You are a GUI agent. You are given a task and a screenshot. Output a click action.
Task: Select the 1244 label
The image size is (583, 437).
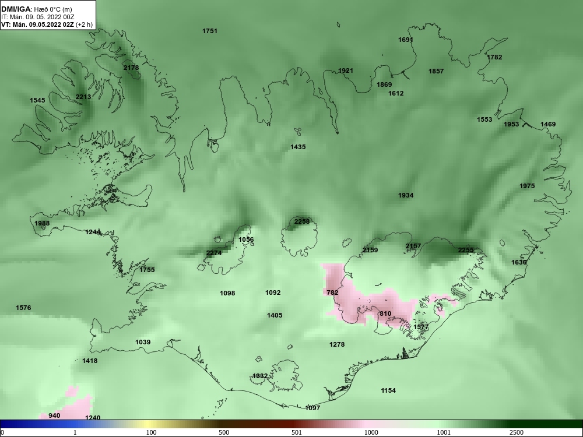click(x=93, y=232)
